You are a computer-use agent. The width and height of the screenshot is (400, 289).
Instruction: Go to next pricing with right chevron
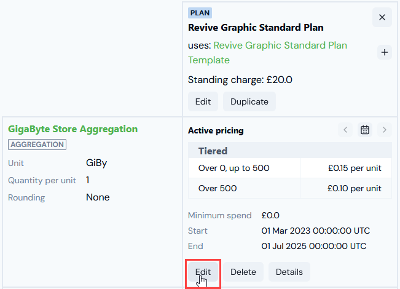(385, 130)
